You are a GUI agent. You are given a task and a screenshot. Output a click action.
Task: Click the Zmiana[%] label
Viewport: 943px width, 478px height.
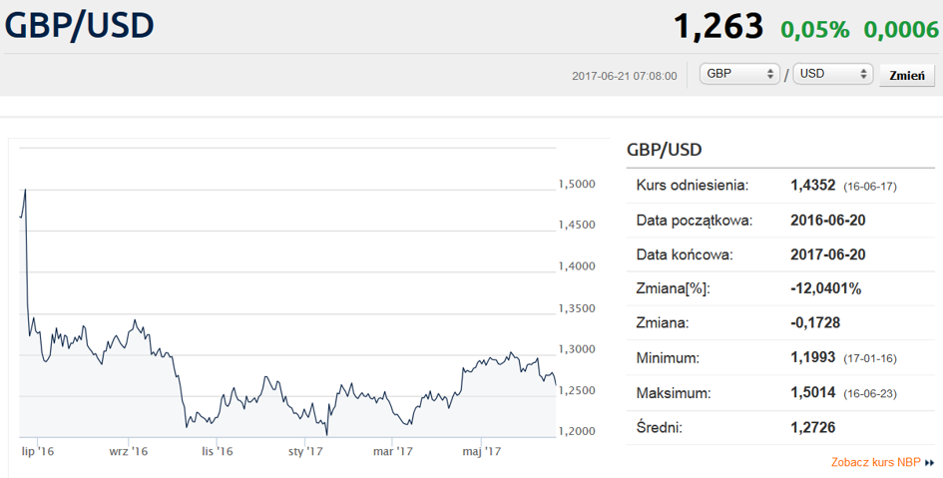pyautogui.click(x=673, y=289)
